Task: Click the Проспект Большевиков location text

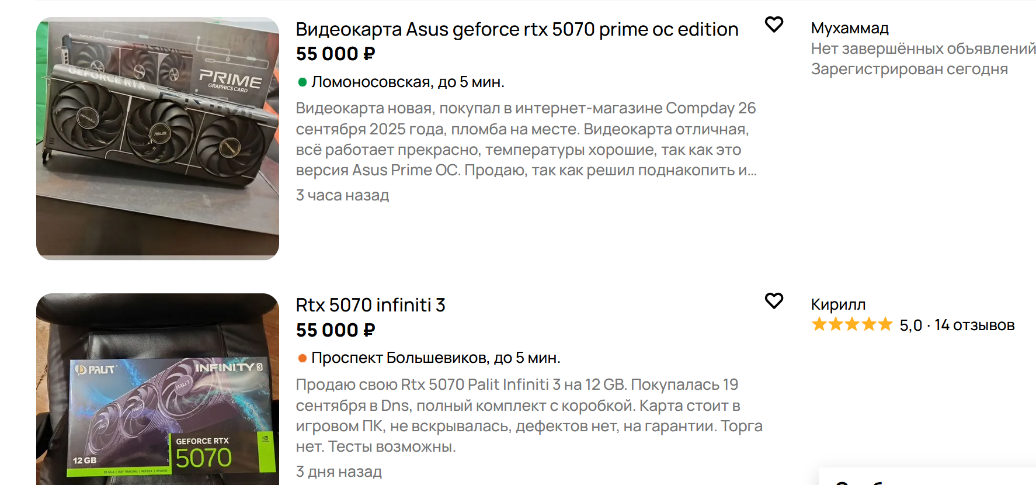Action: point(436,358)
